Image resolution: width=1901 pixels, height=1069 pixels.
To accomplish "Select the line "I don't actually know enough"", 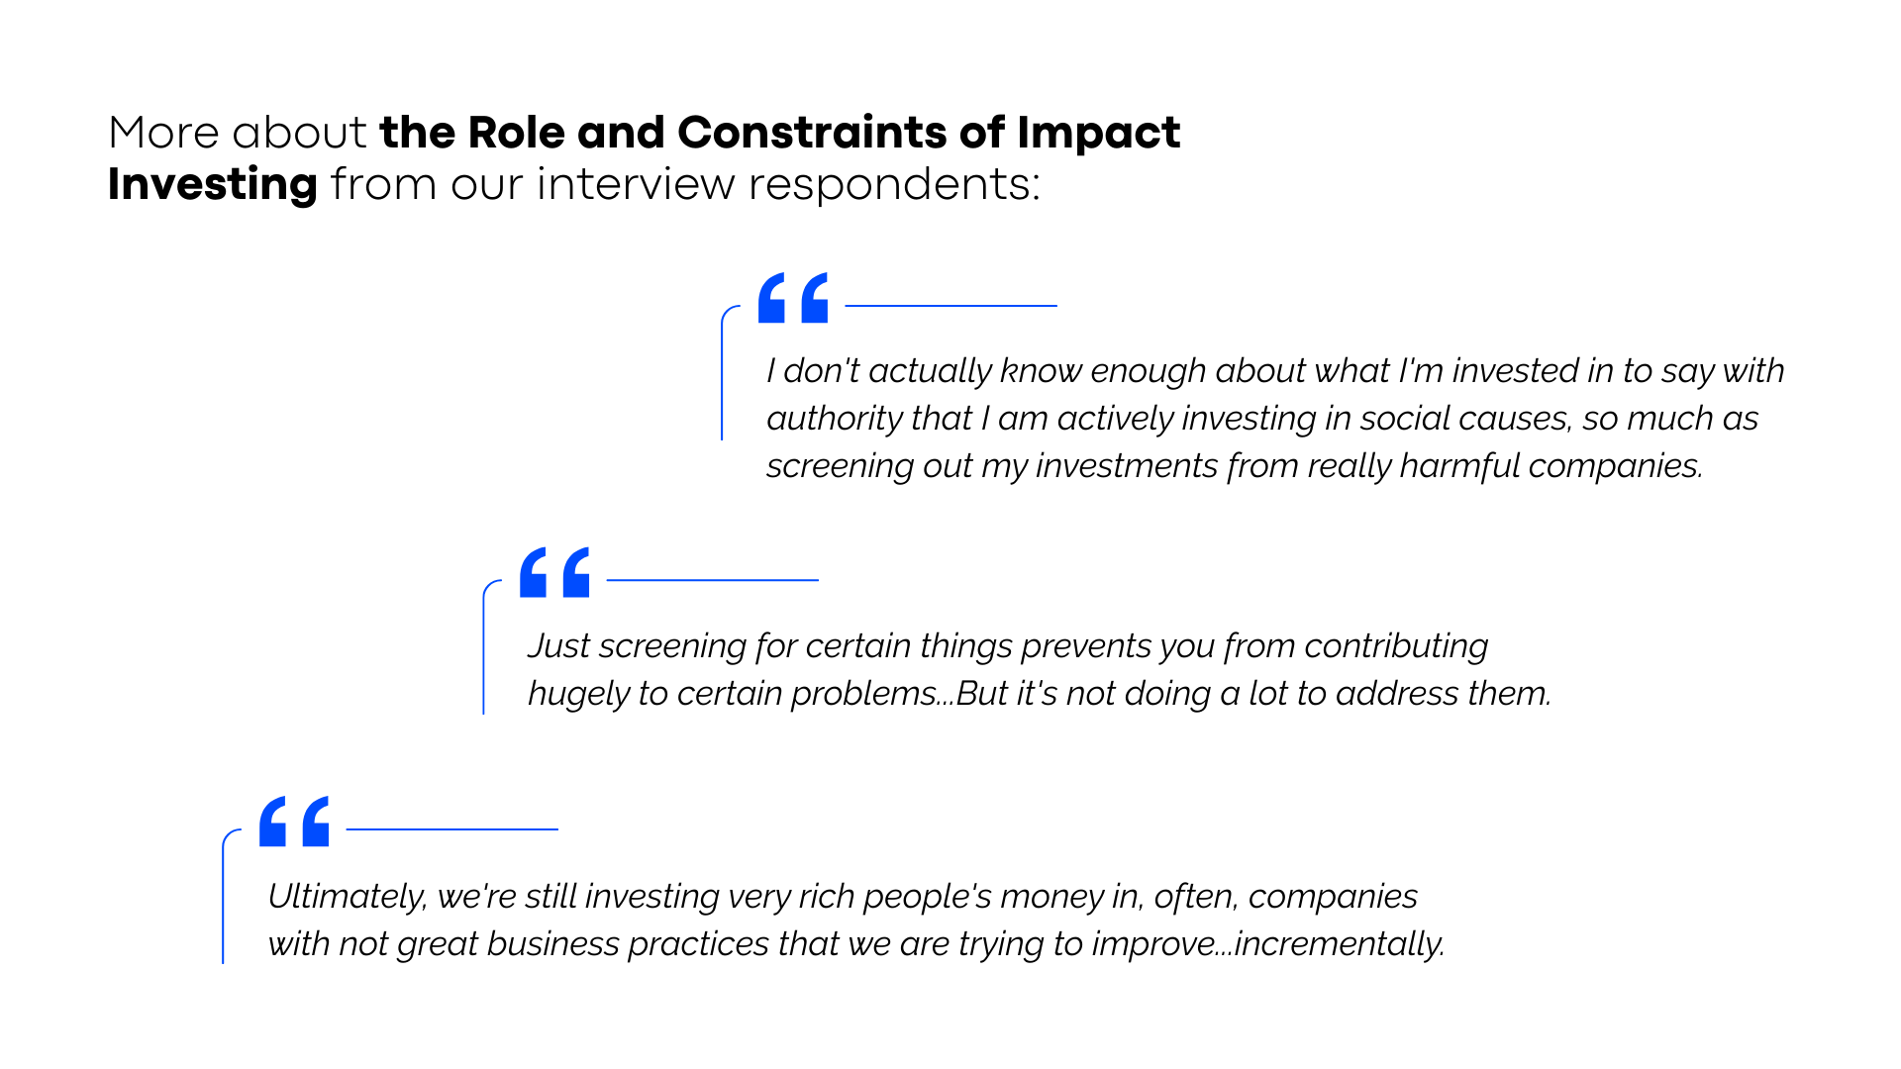I will tap(1275, 370).
